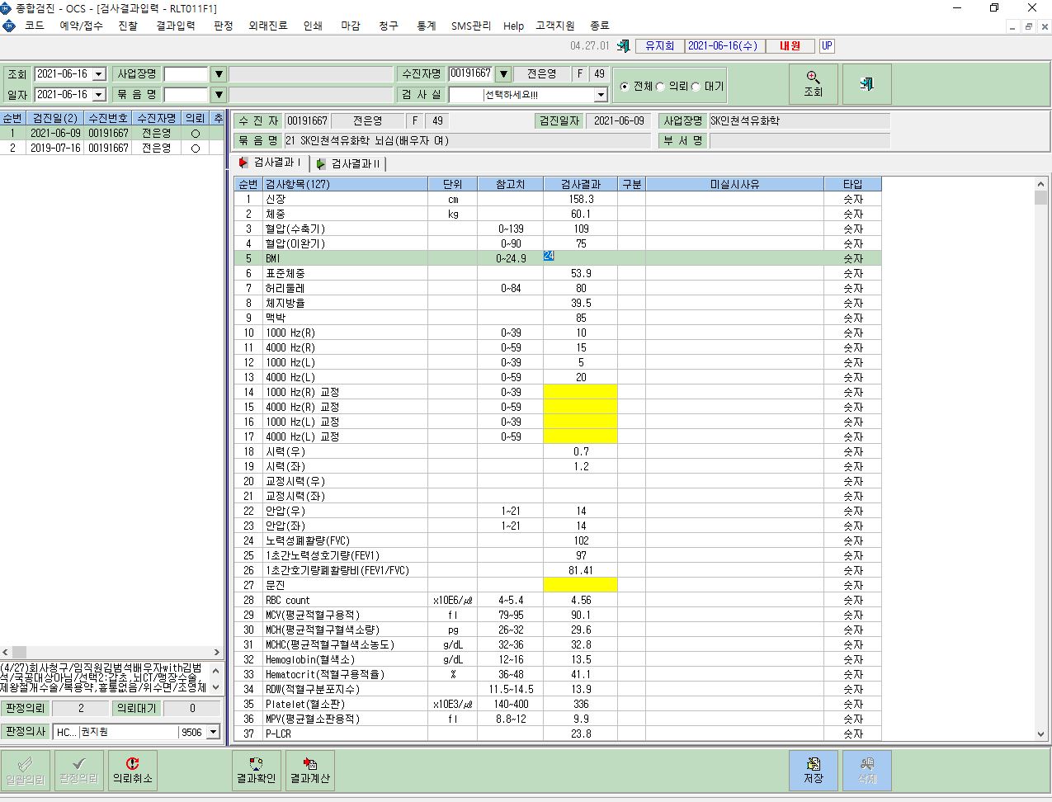This screenshot has height=802, width=1052.
Task: Click the yellow 문진 result cell
Action: click(x=580, y=585)
